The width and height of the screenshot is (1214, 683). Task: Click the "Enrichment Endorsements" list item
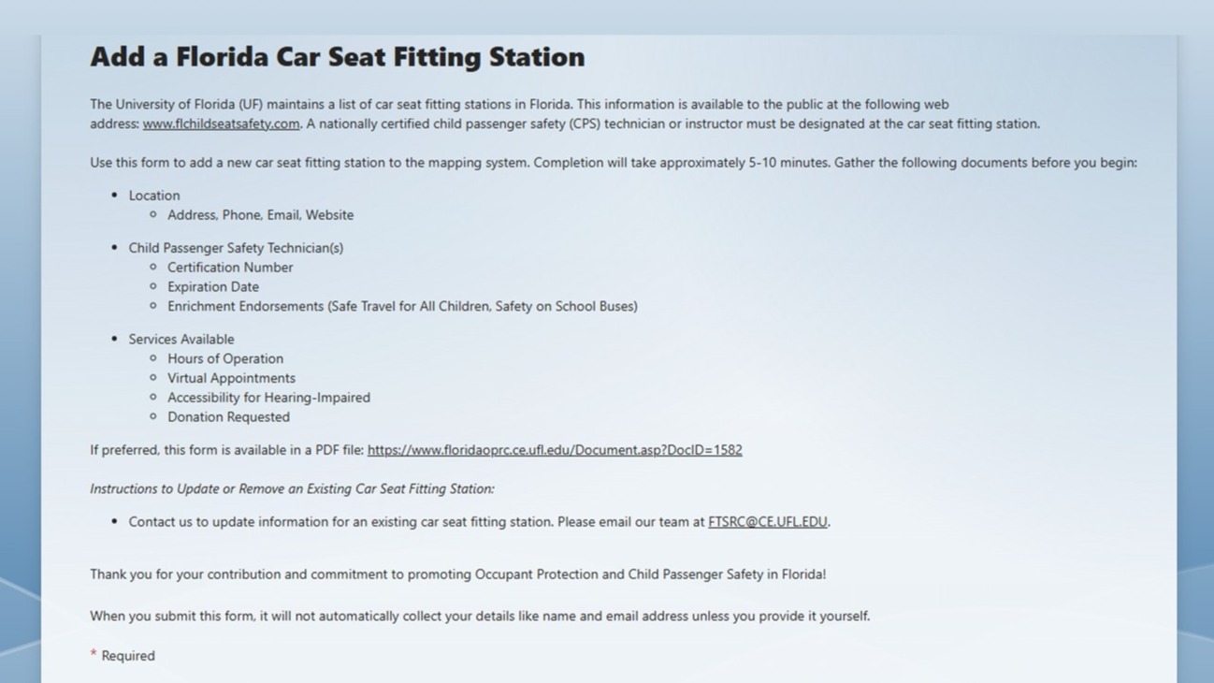pos(402,306)
